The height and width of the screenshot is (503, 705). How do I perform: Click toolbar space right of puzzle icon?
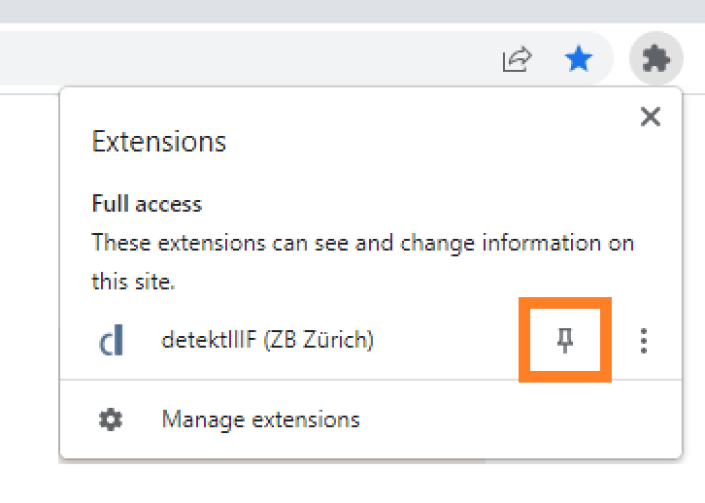click(x=692, y=60)
